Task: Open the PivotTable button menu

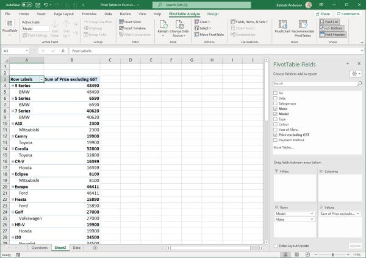Action: pos(10,29)
